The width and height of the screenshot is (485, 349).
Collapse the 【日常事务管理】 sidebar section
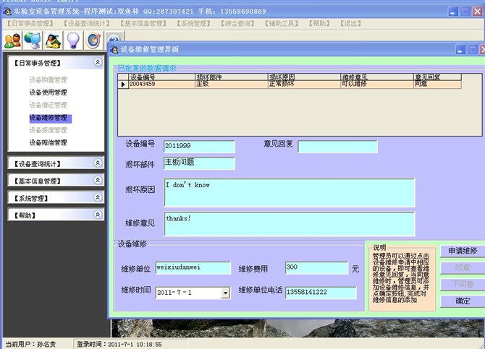click(x=98, y=62)
